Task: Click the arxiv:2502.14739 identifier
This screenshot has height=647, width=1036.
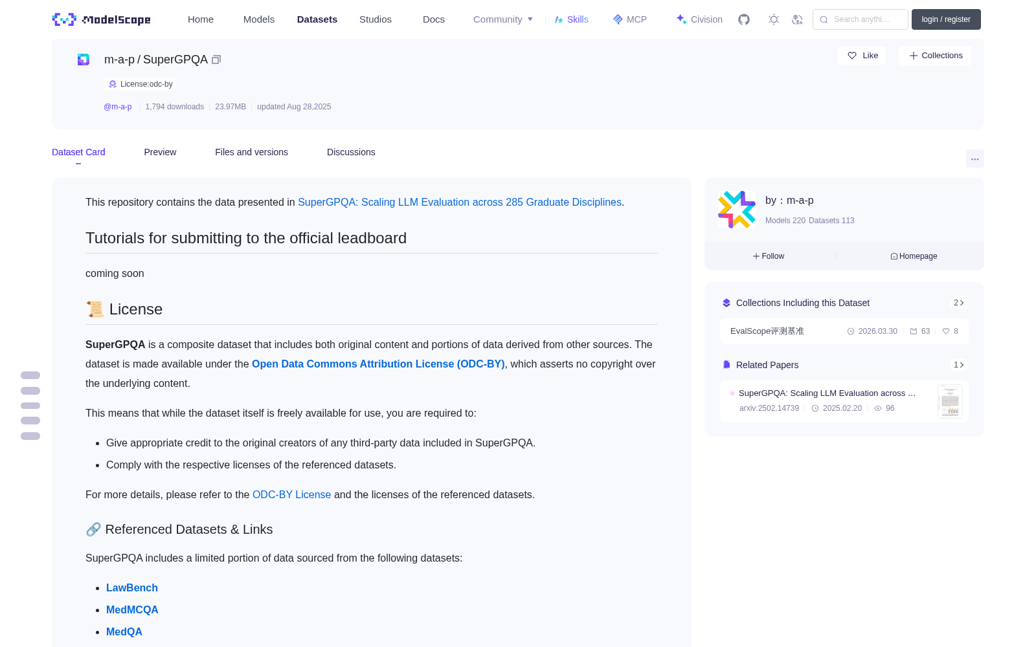Action: (x=769, y=408)
